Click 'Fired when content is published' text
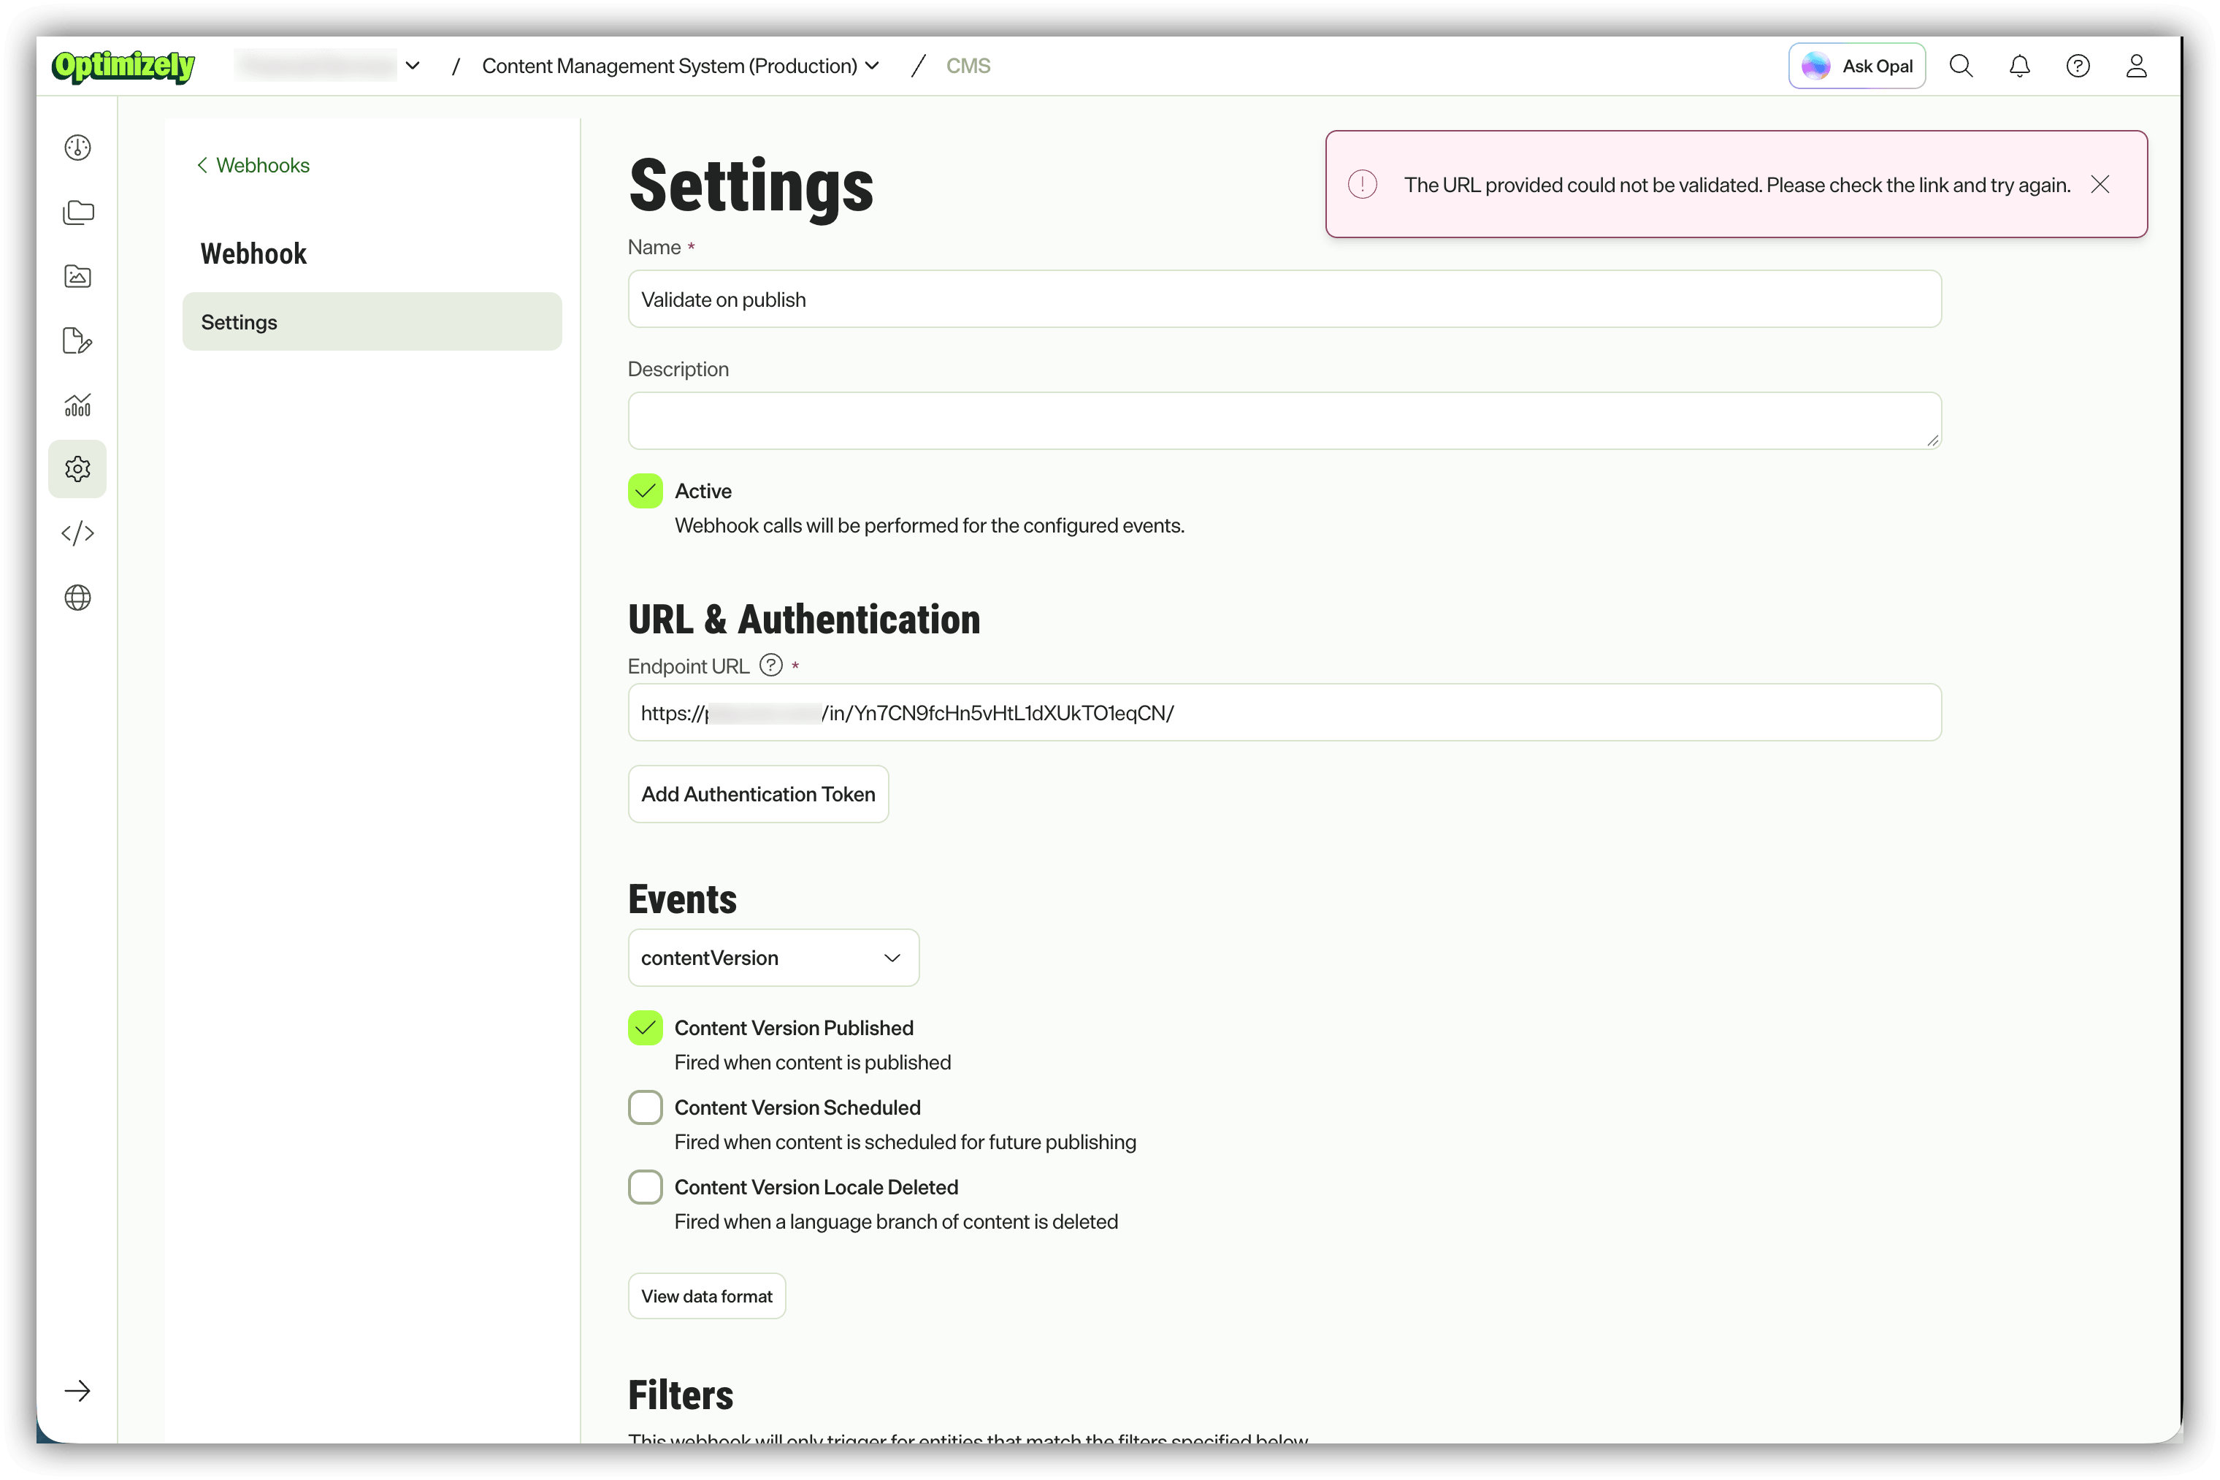 812,1063
